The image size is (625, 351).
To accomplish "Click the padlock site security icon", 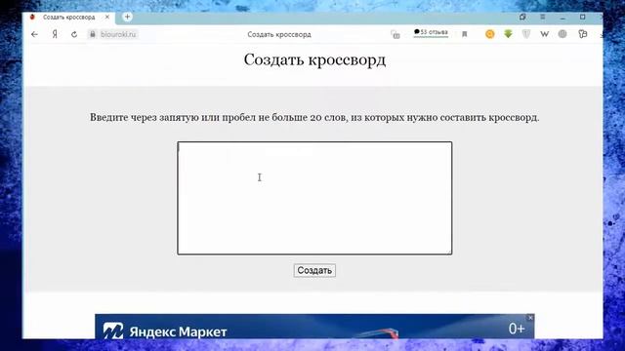I will (93, 34).
